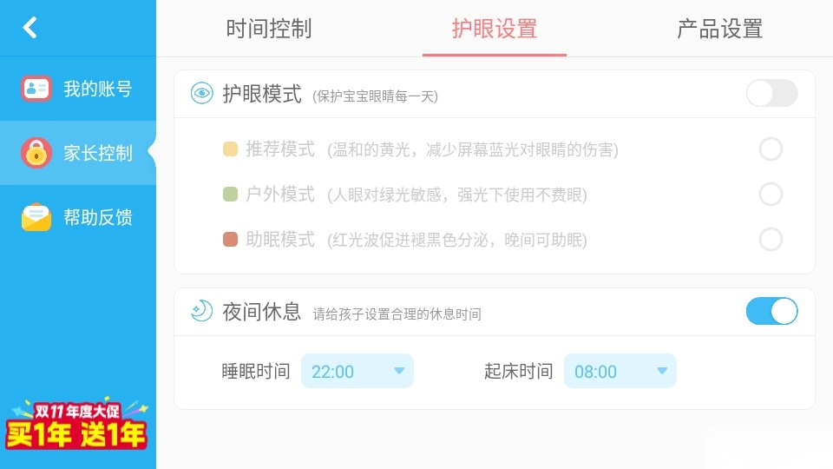Enable the eye protection mode (护眼模式) switch
Viewport: 833px width, 469px height.
coord(771,94)
